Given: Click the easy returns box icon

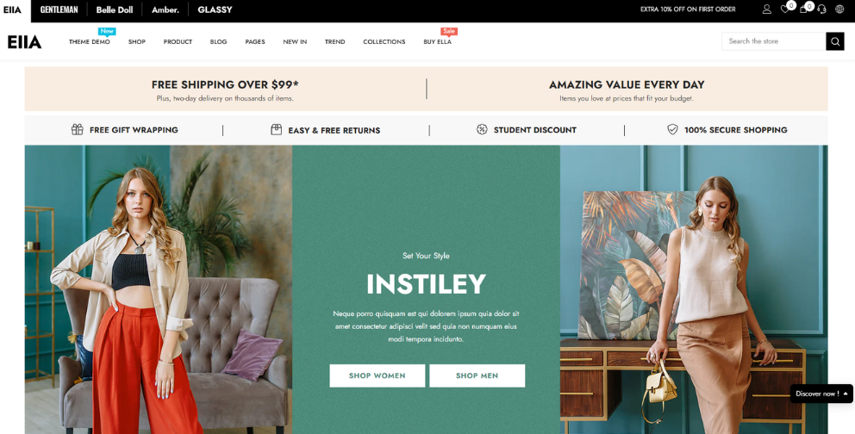Looking at the screenshot, I should (277, 130).
